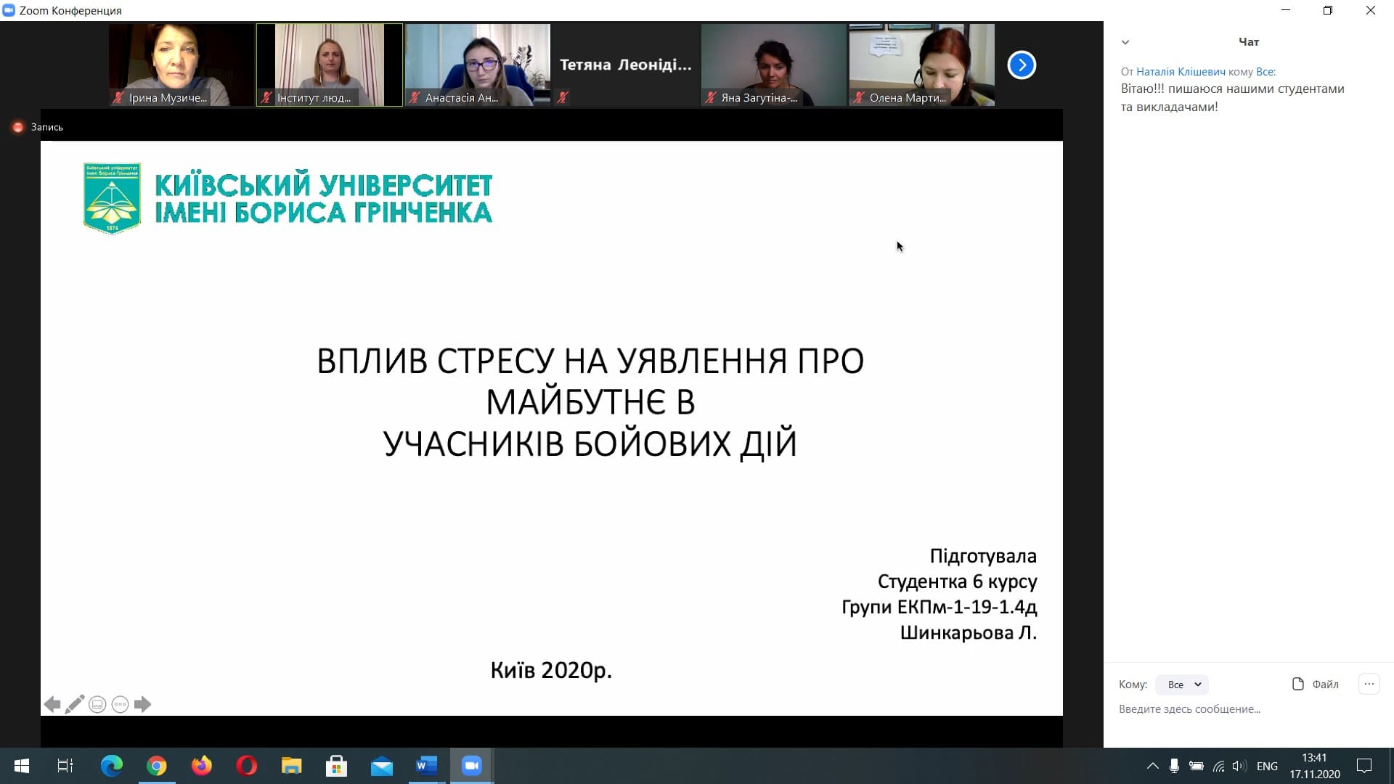Go to previous slide arrow
Viewport: 1394px width, 784px height.
click(52, 704)
